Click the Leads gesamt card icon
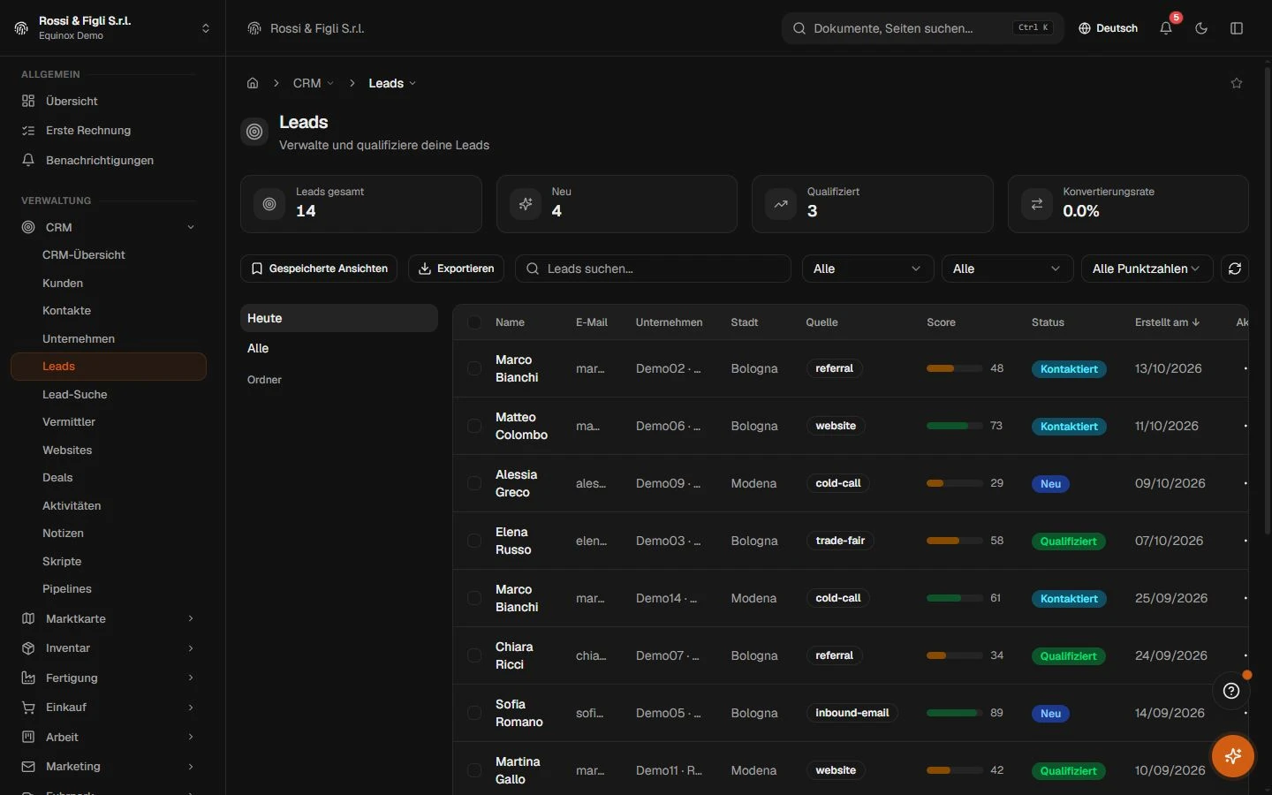This screenshot has width=1272, height=795. point(269,204)
